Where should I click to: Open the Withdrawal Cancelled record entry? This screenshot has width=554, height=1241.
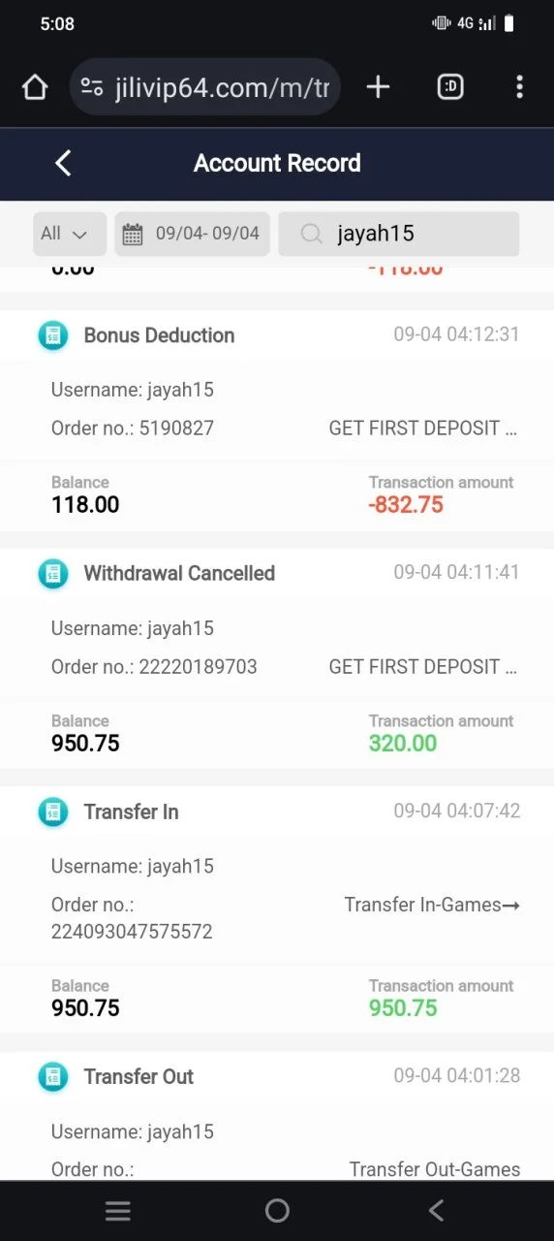pyautogui.click(x=277, y=659)
